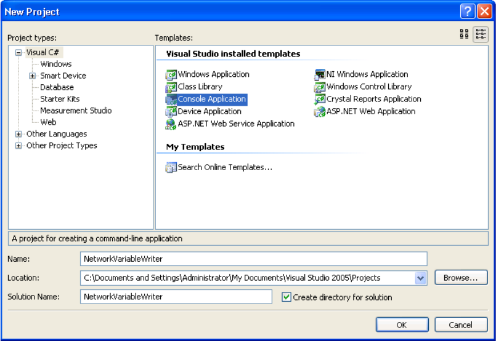Click into the Name text field
This screenshot has height=341, width=496.
[x=254, y=259]
